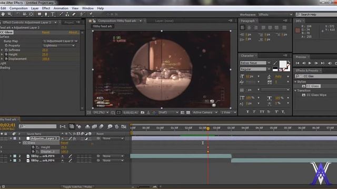Toggle Height stopwatch in Effect Controls
Viewport: 337px width, 189px height.
pos(6,55)
